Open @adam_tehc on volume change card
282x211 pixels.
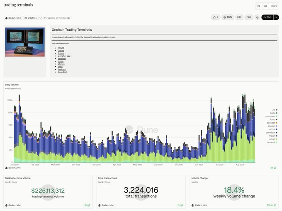tap(199, 205)
